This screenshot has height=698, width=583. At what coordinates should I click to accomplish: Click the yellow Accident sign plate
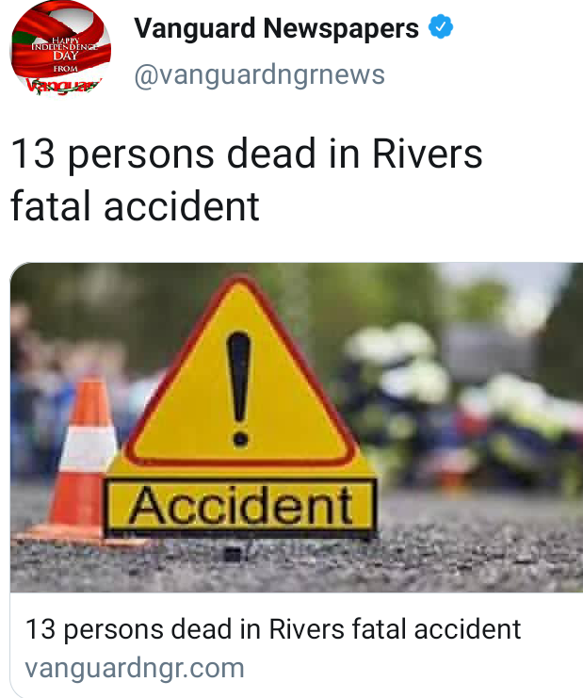click(241, 506)
